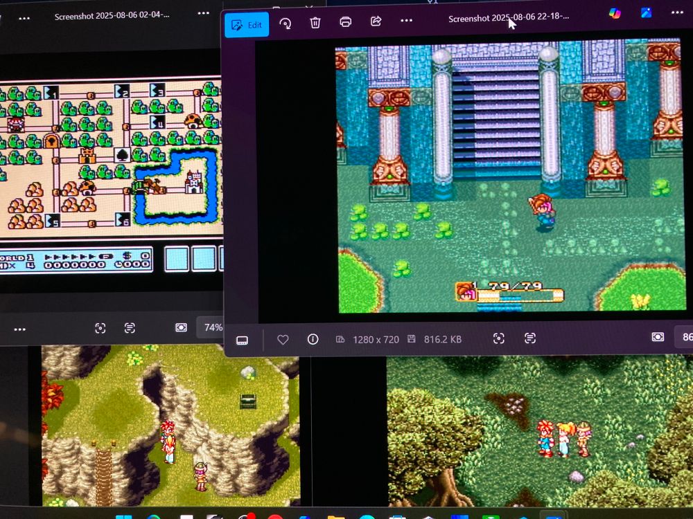Open the more menu right of the Photos icon
Image resolution: width=693 pixels, height=519 pixels.
coord(677,12)
